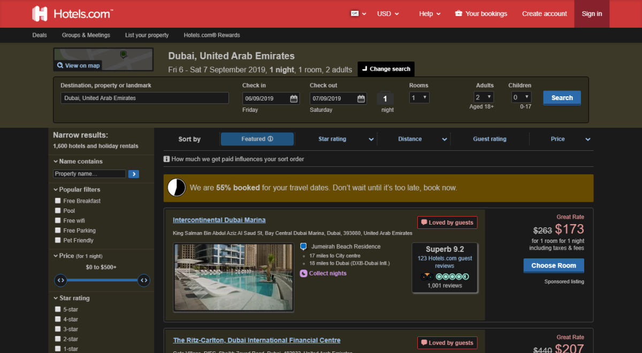
Task: Tick the Pool filter checkbox
Action: (x=58, y=211)
